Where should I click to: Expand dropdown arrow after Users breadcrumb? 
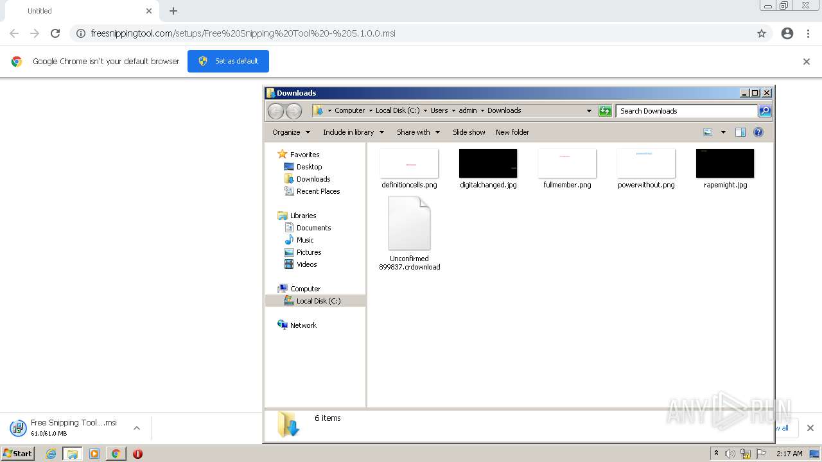click(453, 110)
